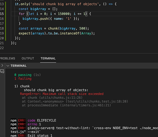
Task: Click 'expect(arrays).to.be.instanceOf(Array)' line
Action: coord(57,33)
